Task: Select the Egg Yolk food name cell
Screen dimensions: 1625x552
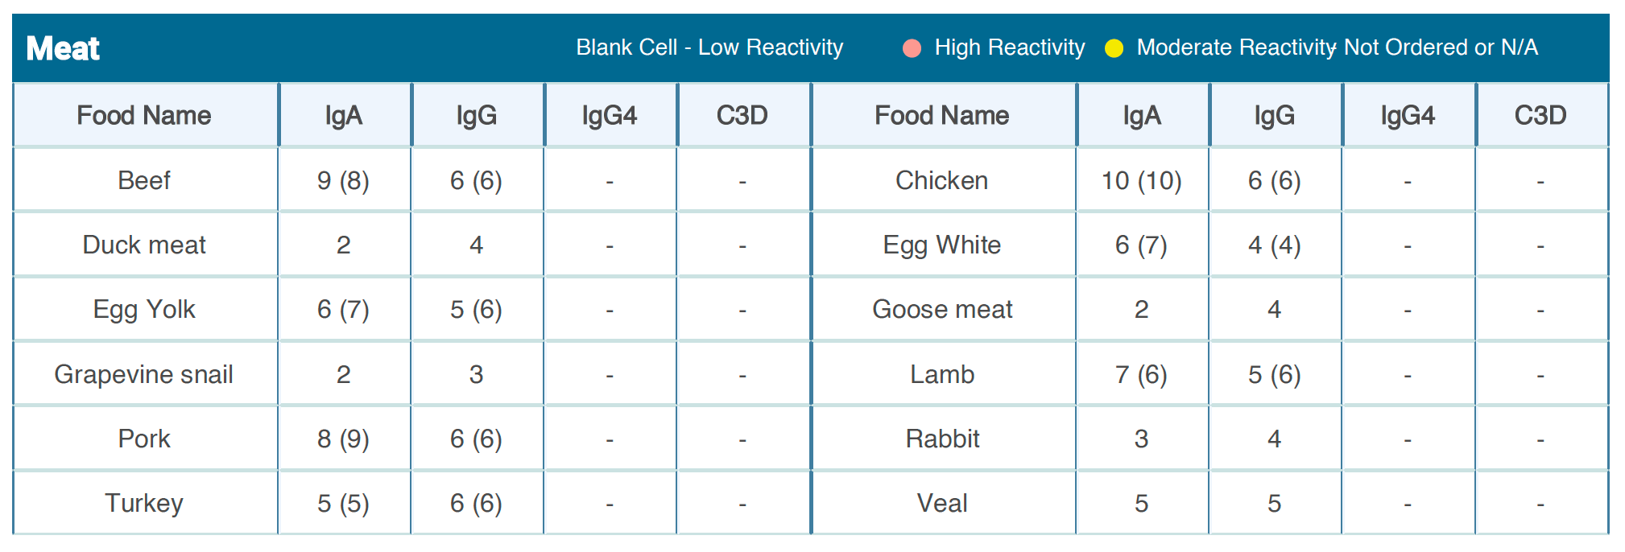Action: [144, 309]
